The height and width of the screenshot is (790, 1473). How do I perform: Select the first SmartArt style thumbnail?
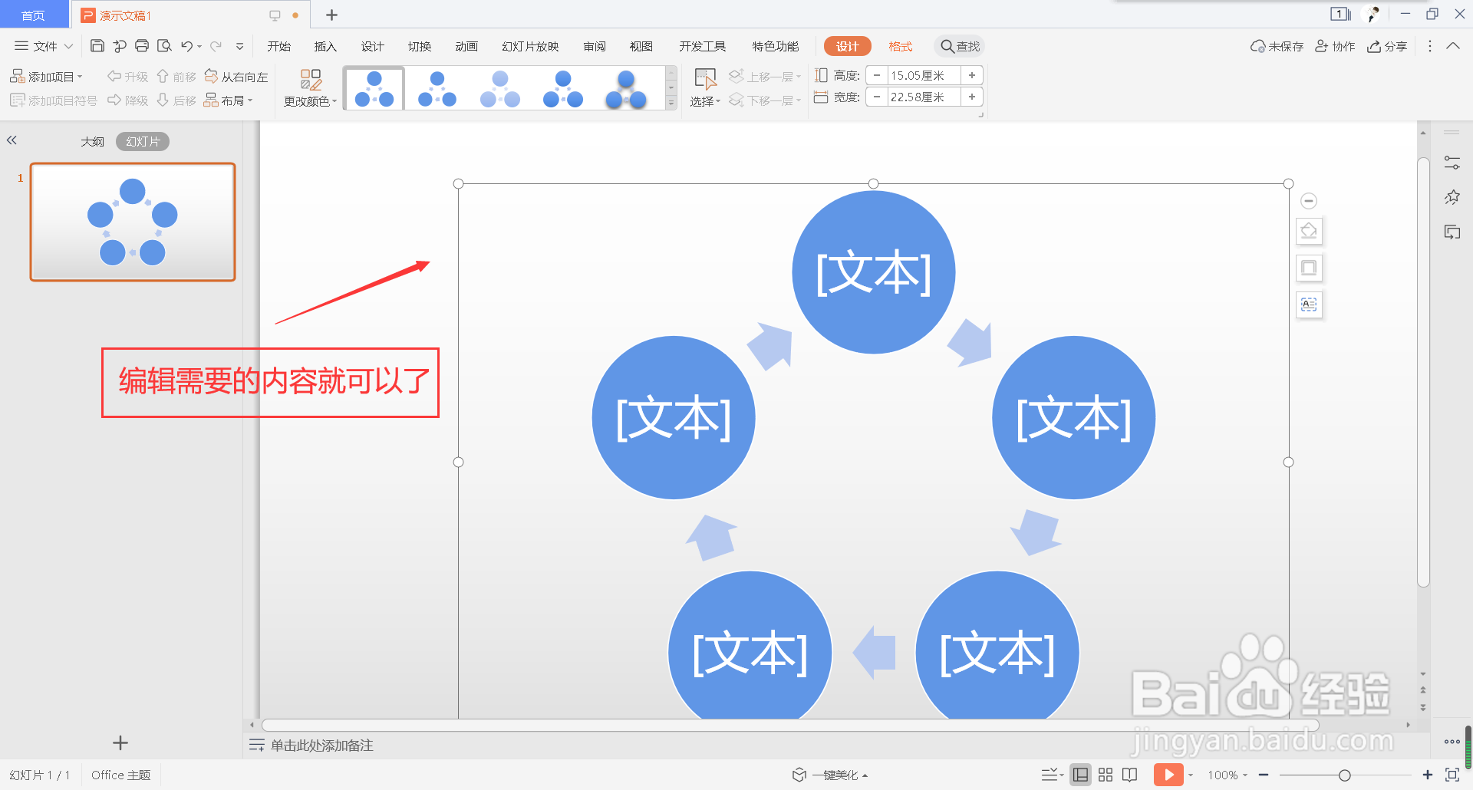(x=374, y=88)
